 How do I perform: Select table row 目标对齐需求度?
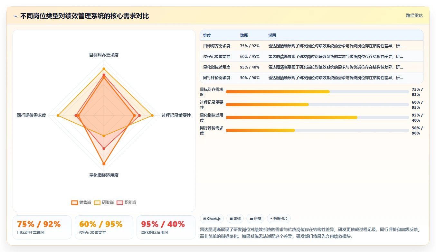coord(311,46)
